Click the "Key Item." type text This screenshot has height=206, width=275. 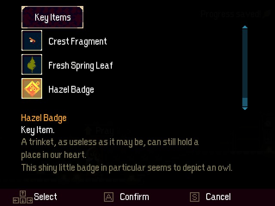(x=38, y=130)
